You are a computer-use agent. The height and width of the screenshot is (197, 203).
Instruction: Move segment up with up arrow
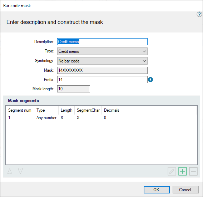[10, 171]
